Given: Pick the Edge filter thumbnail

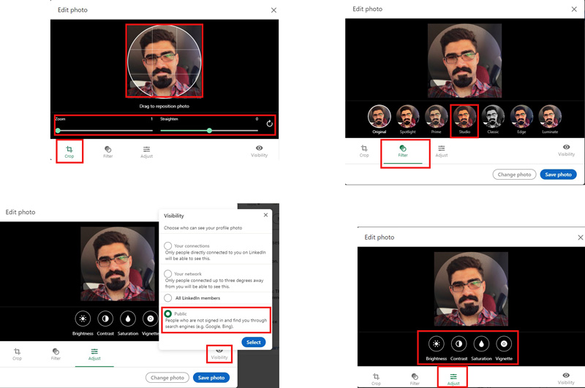Looking at the screenshot, I should click(x=521, y=117).
